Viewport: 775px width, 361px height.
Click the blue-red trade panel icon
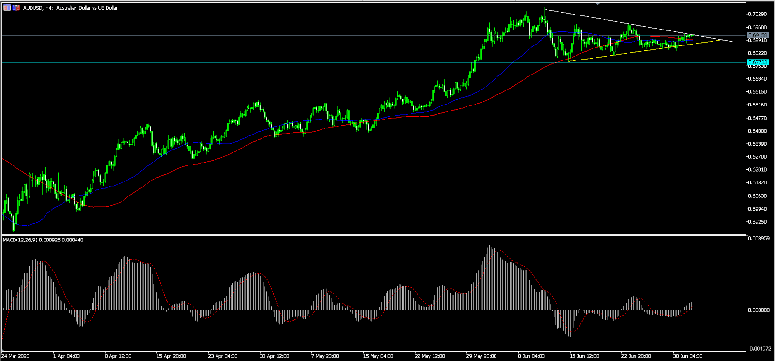coord(16,8)
